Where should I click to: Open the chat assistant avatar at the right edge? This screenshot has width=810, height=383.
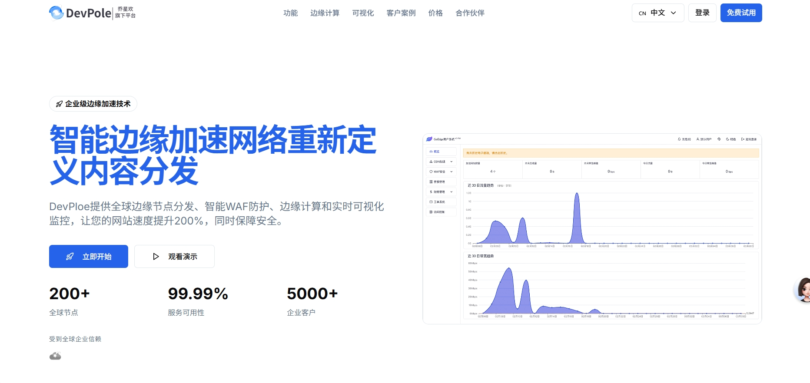tap(803, 290)
